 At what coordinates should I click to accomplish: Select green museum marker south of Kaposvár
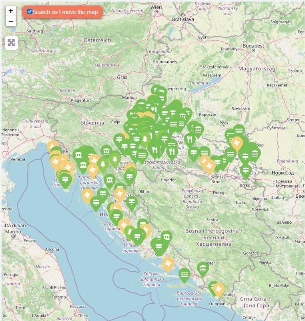(198, 130)
